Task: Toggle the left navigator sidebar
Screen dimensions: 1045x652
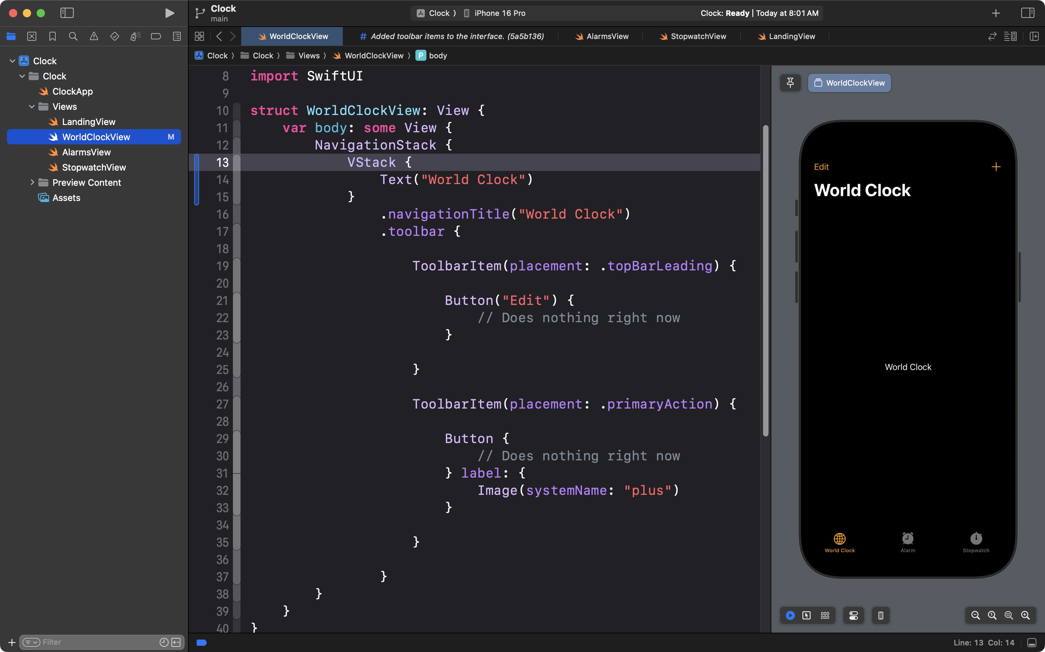Action: pos(67,13)
